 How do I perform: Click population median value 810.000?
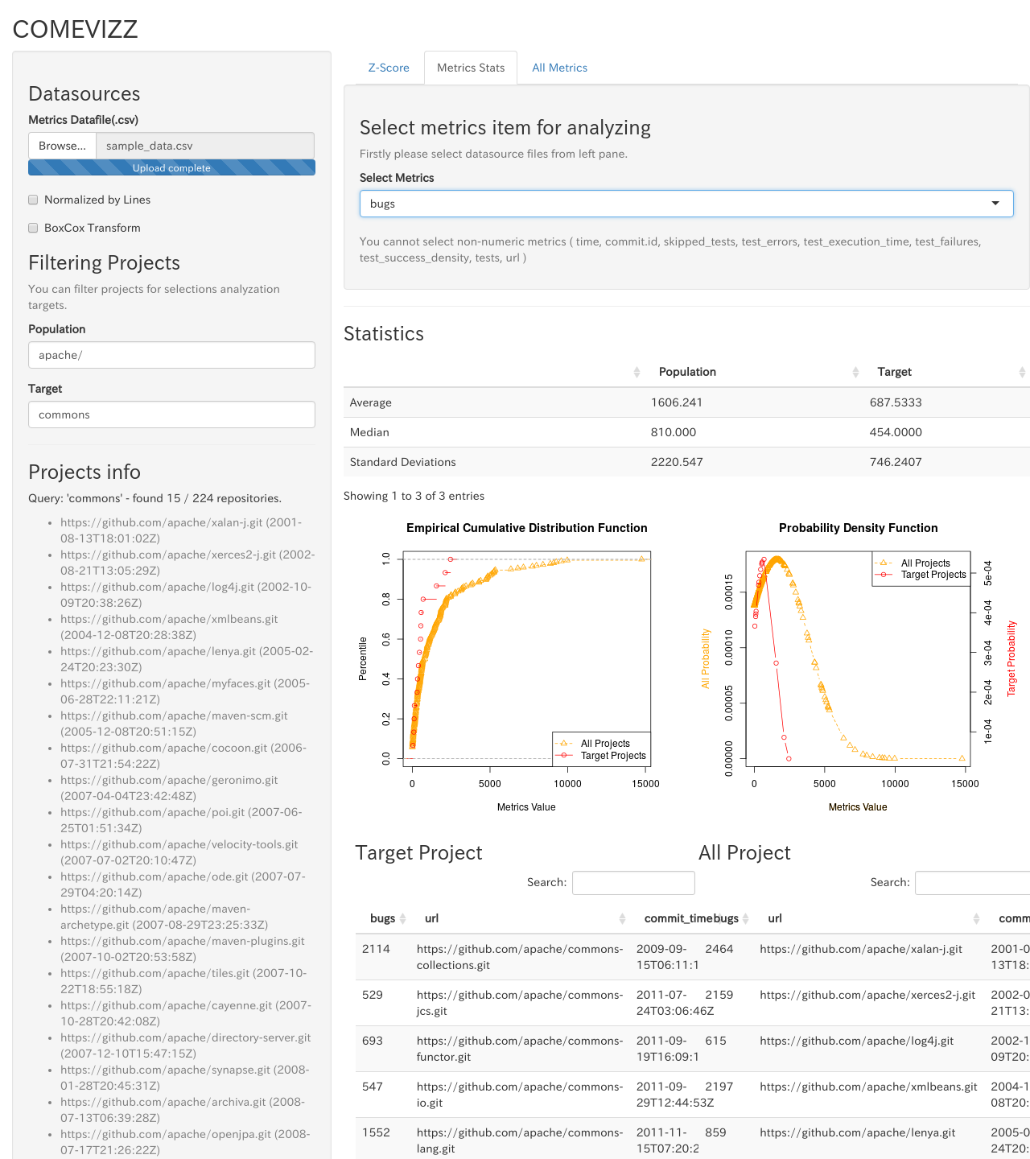674,432
